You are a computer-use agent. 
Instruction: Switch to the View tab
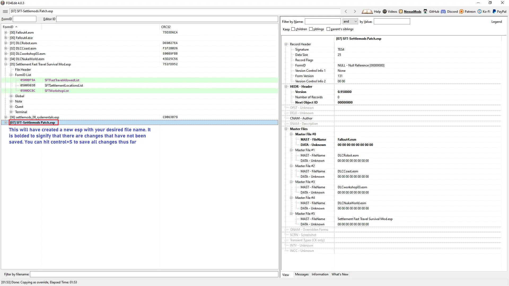click(x=286, y=275)
